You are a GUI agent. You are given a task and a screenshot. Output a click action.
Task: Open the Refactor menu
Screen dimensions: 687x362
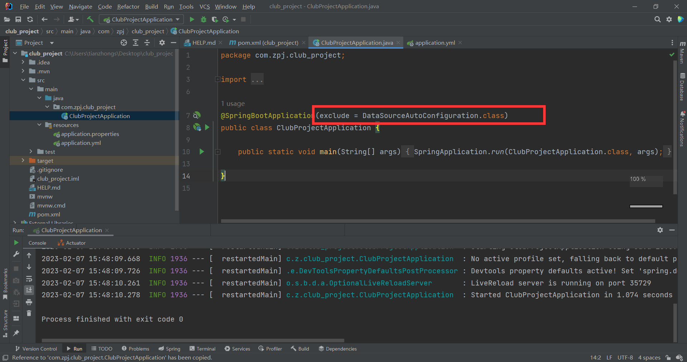click(x=128, y=6)
